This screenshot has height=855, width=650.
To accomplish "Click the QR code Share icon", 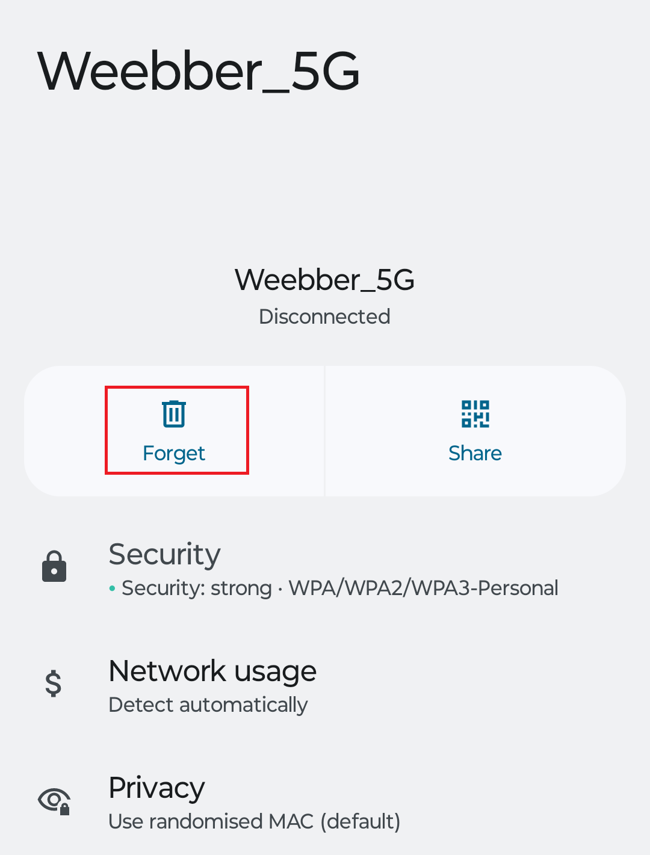I will 475,413.
